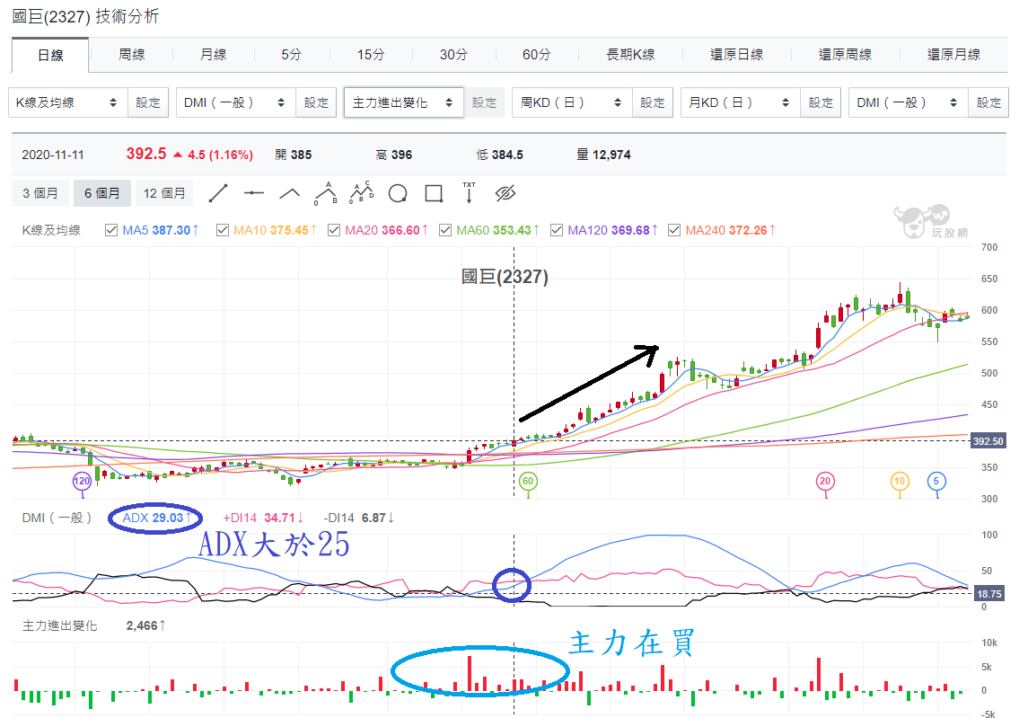Select the angled line drawing tool
Viewport: 1019px width, 718px height.
[290, 192]
